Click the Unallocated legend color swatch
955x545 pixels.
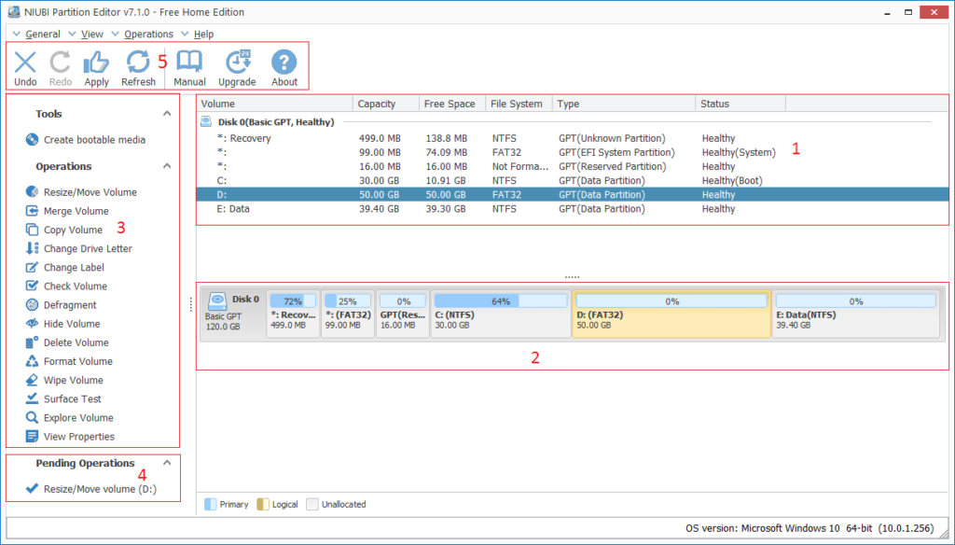(x=311, y=504)
